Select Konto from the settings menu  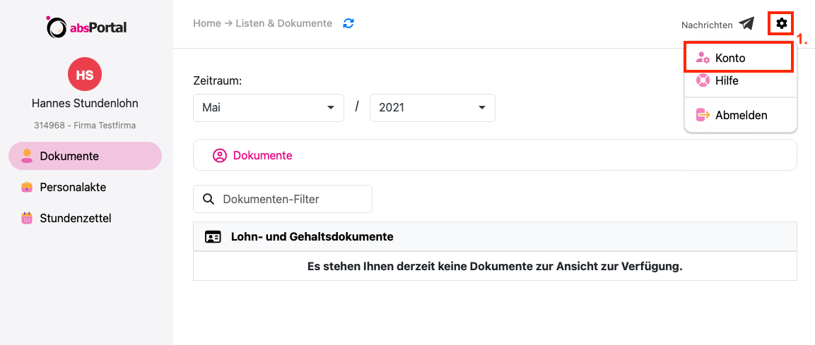[x=730, y=58]
